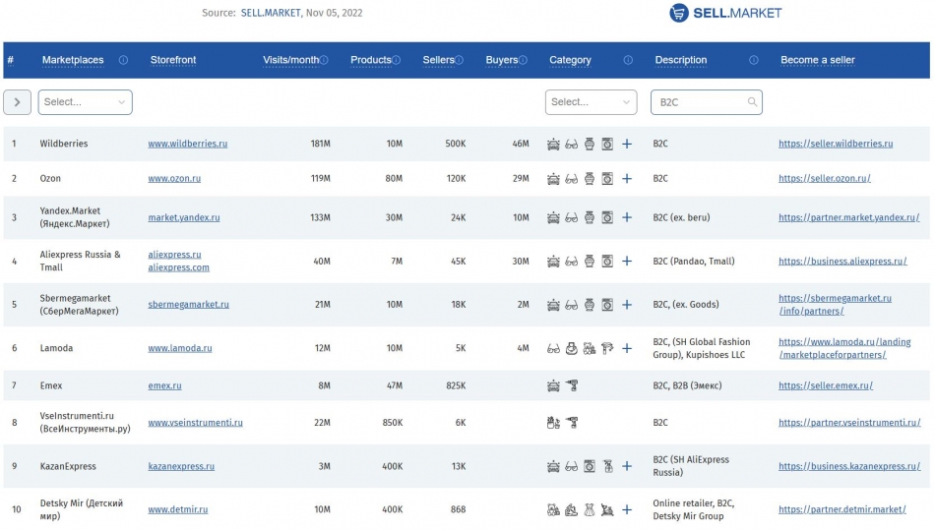This screenshot has height=530, width=935.
Task: Click the glasses icon in Ozon row
Action: point(571,179)
